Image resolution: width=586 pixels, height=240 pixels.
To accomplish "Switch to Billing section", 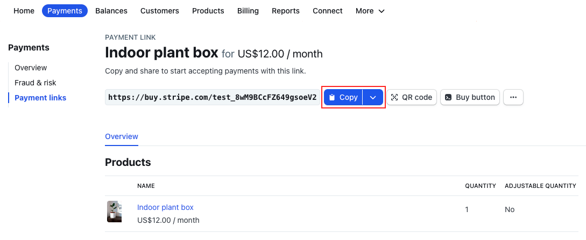I will (248, 11).
